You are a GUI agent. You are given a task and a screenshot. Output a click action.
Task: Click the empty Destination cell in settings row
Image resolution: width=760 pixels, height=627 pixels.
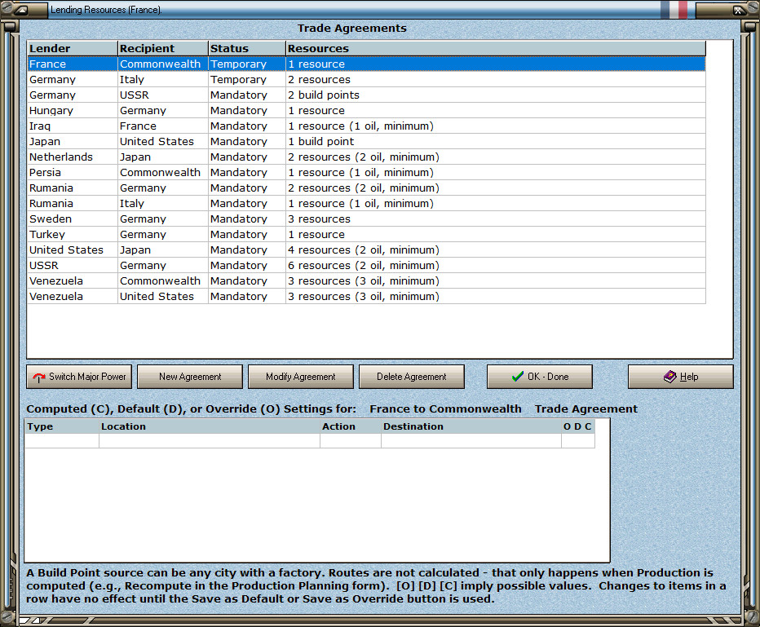click(x=471, y=440)
